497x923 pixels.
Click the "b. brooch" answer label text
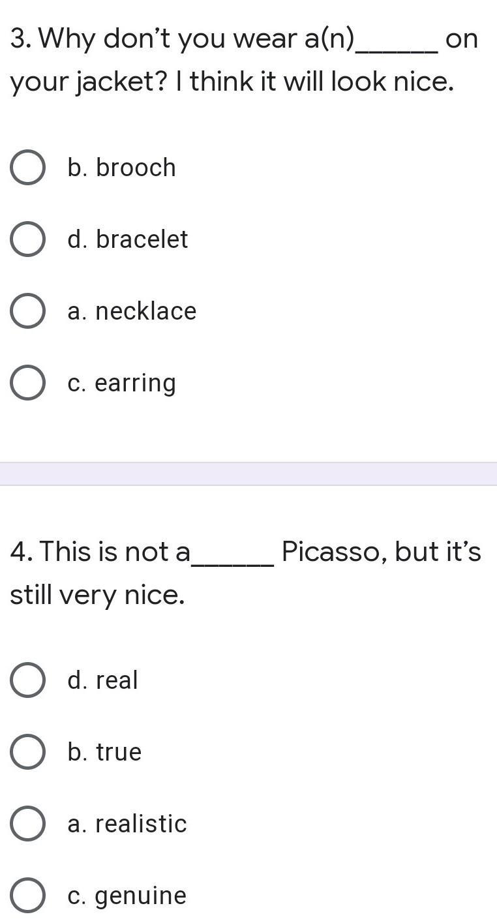[121, 168]
